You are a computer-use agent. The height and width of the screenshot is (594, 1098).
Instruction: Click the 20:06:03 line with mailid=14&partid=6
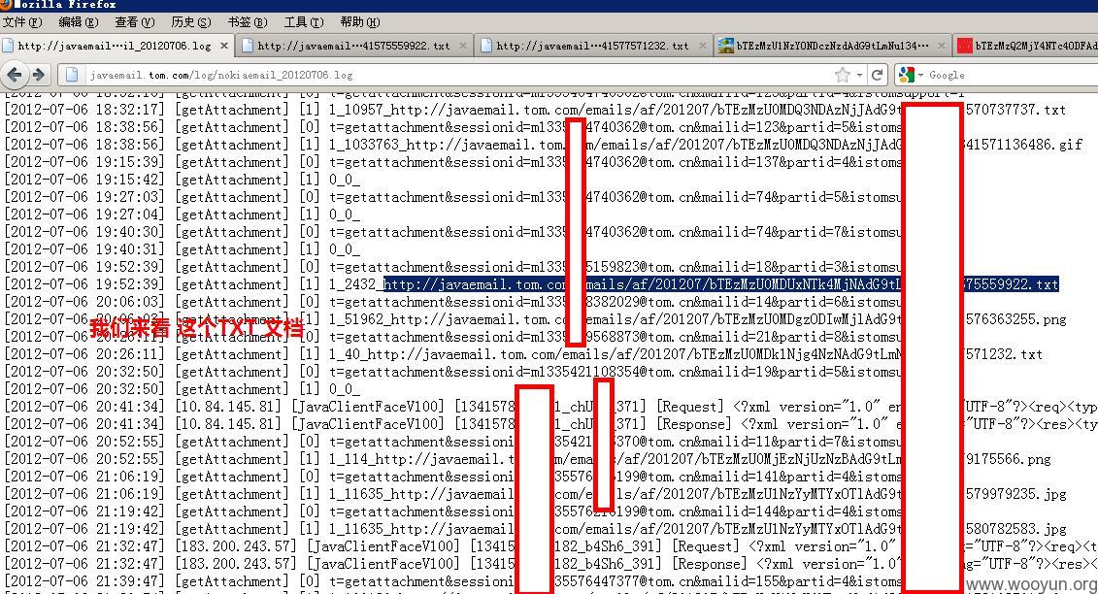point(453,302)
